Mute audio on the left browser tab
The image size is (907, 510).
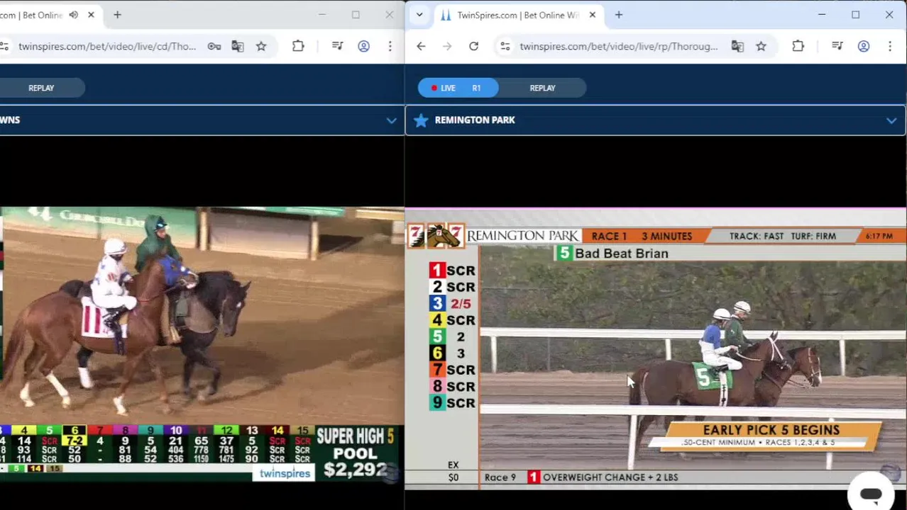coord(74,15)
